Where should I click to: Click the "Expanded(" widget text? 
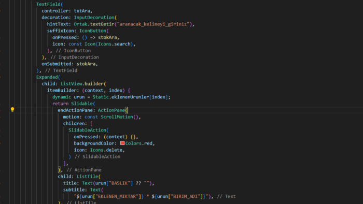pyautogui.click(x=48, y=77)
